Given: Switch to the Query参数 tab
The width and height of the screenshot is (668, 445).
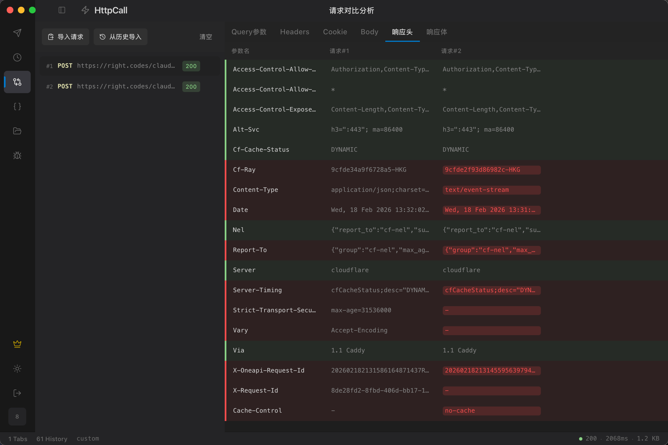Looking at the screenshot, I should (x=248, y=32).
